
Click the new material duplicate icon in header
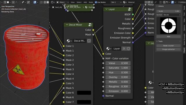pos(149,2)
